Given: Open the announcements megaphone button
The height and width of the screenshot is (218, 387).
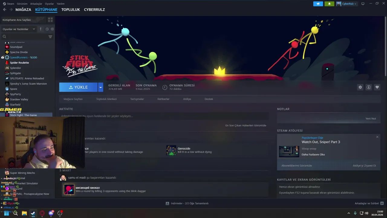Looking at the screenshot, I should coord(318,4).
